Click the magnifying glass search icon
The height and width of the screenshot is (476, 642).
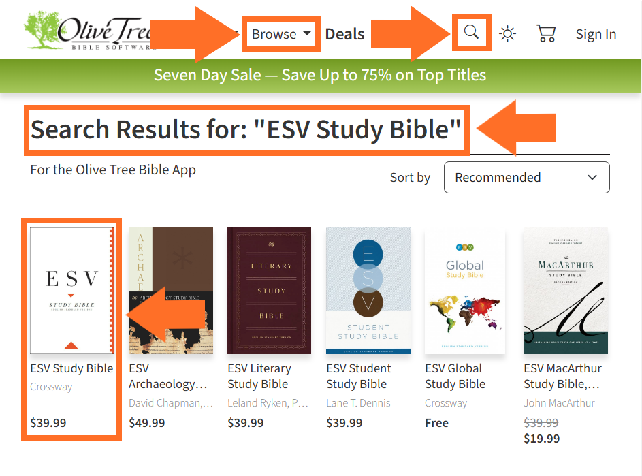(x=471, y=33)
